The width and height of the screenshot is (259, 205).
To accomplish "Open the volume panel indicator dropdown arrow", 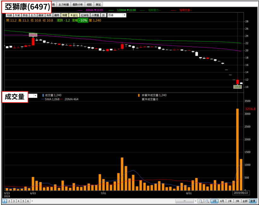I will (35, 96).
